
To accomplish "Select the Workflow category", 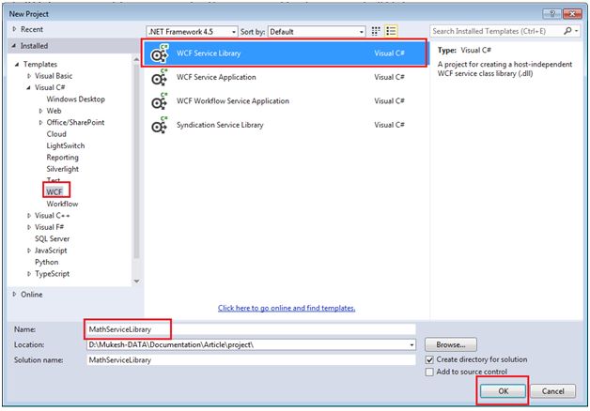I will (x=62, y=204).
